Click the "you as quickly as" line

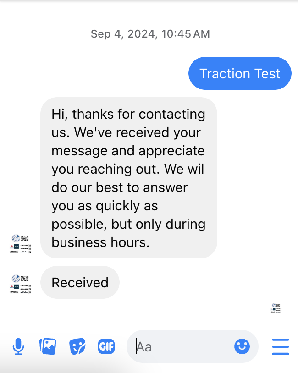tap(105, 206)
